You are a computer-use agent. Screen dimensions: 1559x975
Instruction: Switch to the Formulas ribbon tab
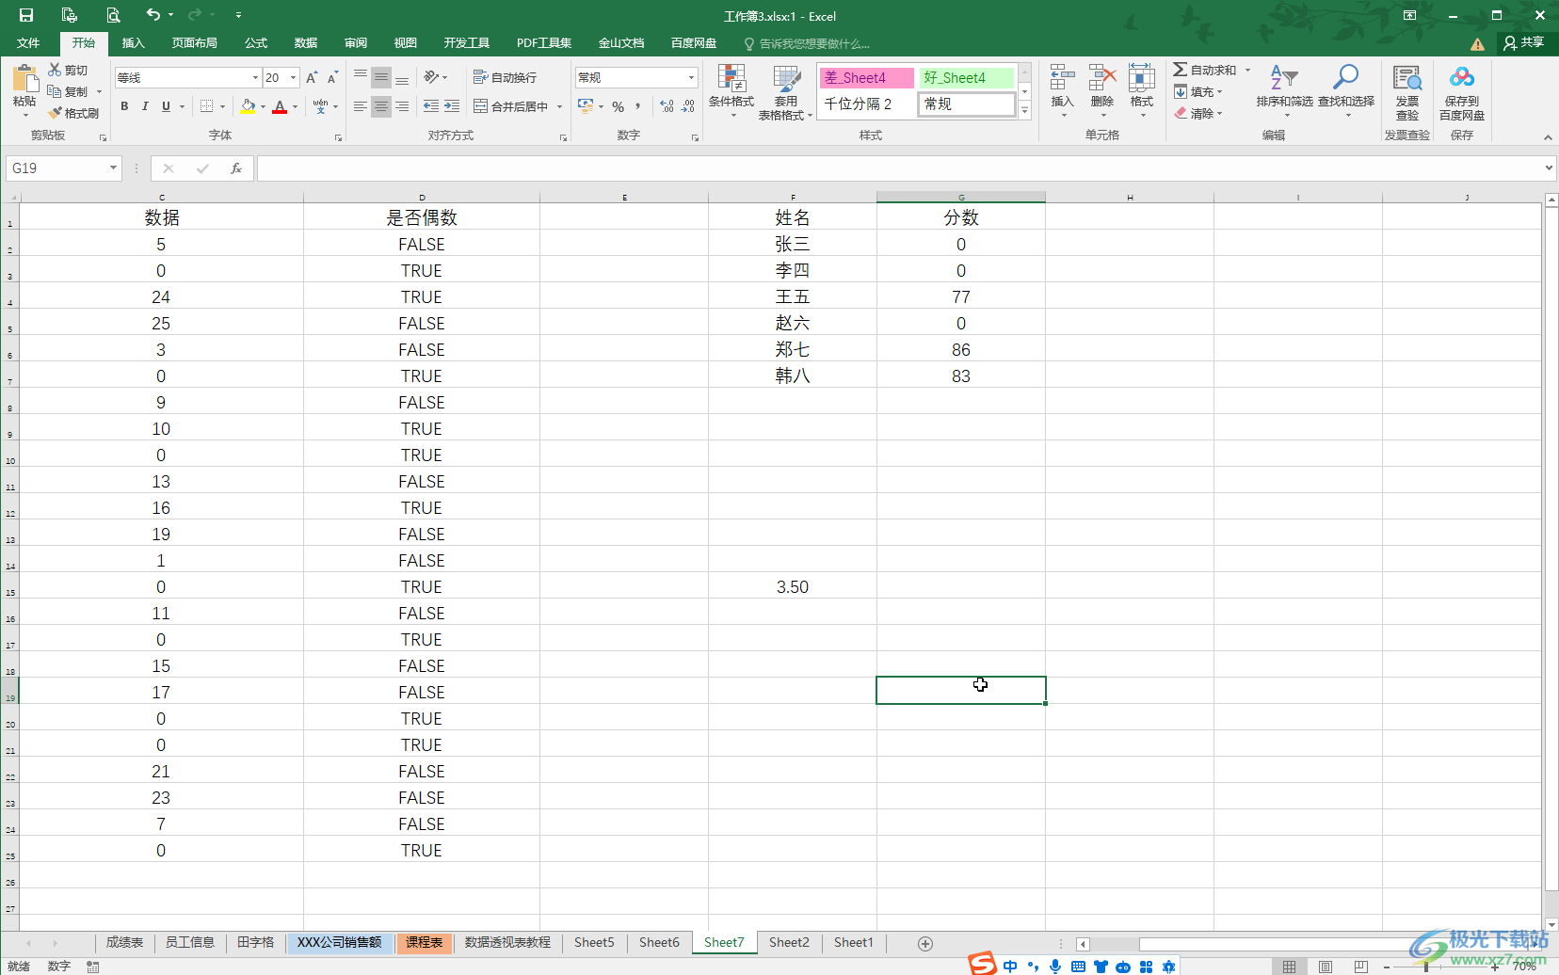coord(256,43)
